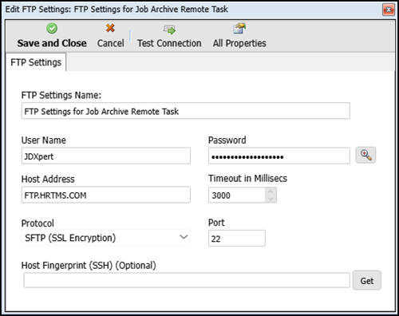The image size is (399, 316).
Task: Click the Test Connection label
Action: (169, 43)
